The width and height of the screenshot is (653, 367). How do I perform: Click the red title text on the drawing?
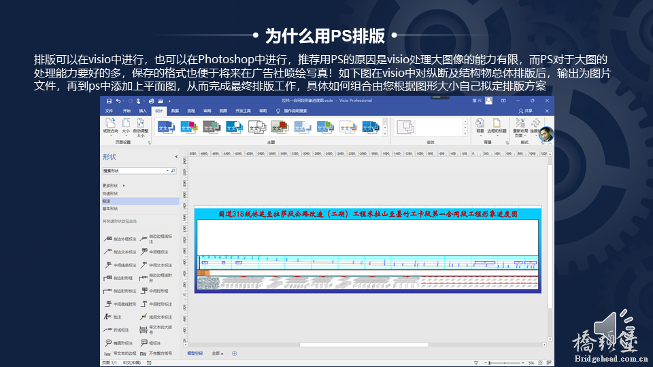tap(368, 214)
